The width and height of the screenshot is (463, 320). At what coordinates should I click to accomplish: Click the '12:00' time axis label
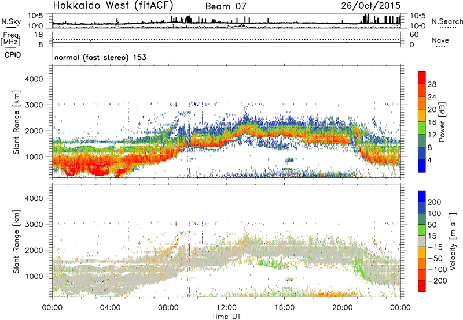pos(226,308)
